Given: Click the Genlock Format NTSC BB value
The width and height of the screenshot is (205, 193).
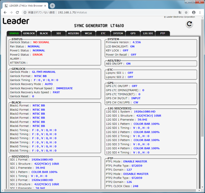Looking at the screenshot, I should coord(40,76).
